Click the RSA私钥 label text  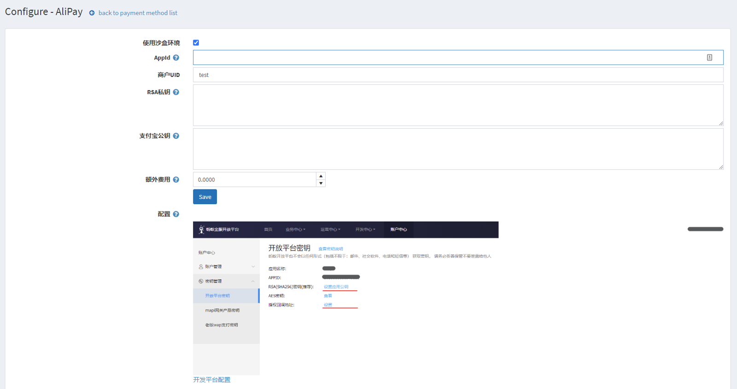coord(158,92)
